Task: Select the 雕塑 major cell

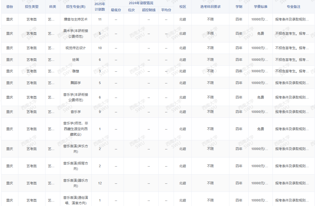Action: [76, 71]
